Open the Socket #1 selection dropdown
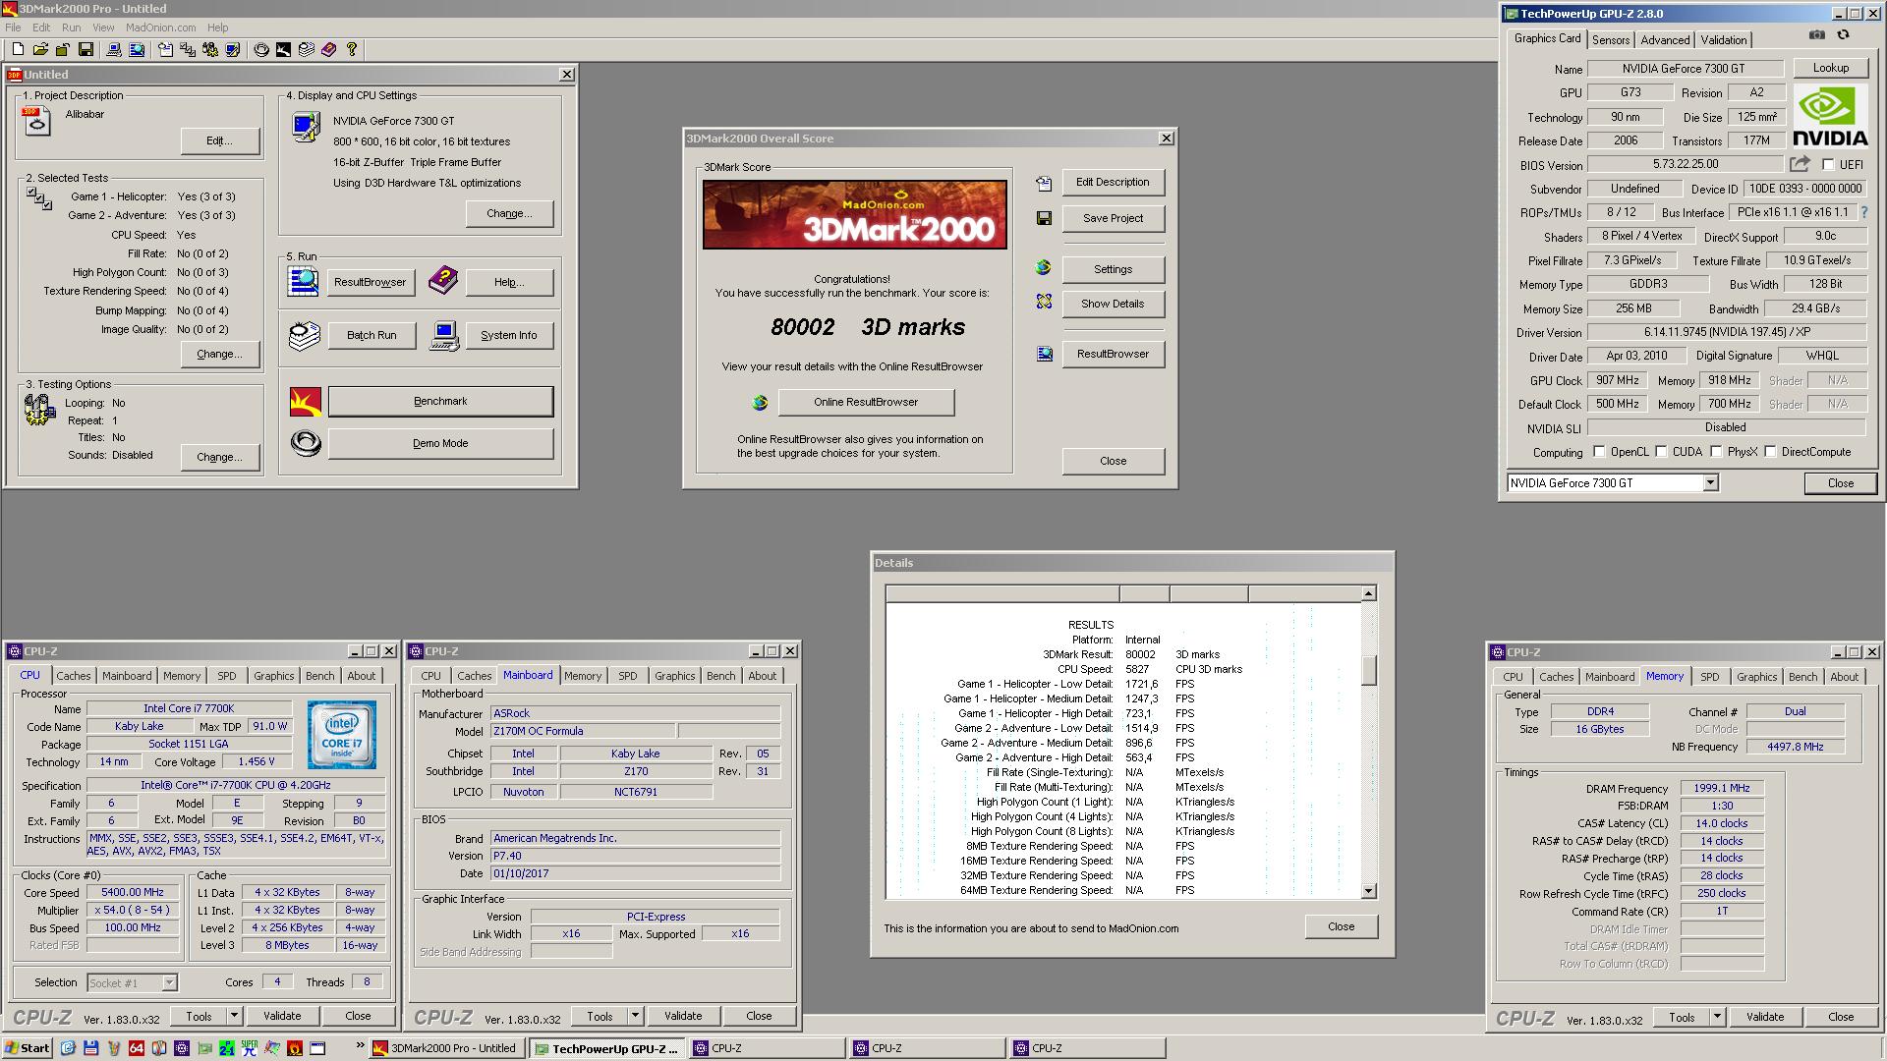The height and width of the screenshot is (1061, 1887). (x=169, y=982)
